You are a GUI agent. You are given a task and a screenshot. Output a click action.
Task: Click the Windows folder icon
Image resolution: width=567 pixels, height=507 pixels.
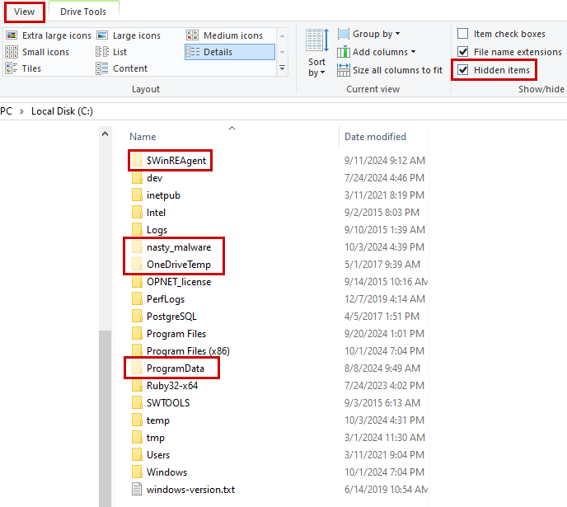(137, 472)
